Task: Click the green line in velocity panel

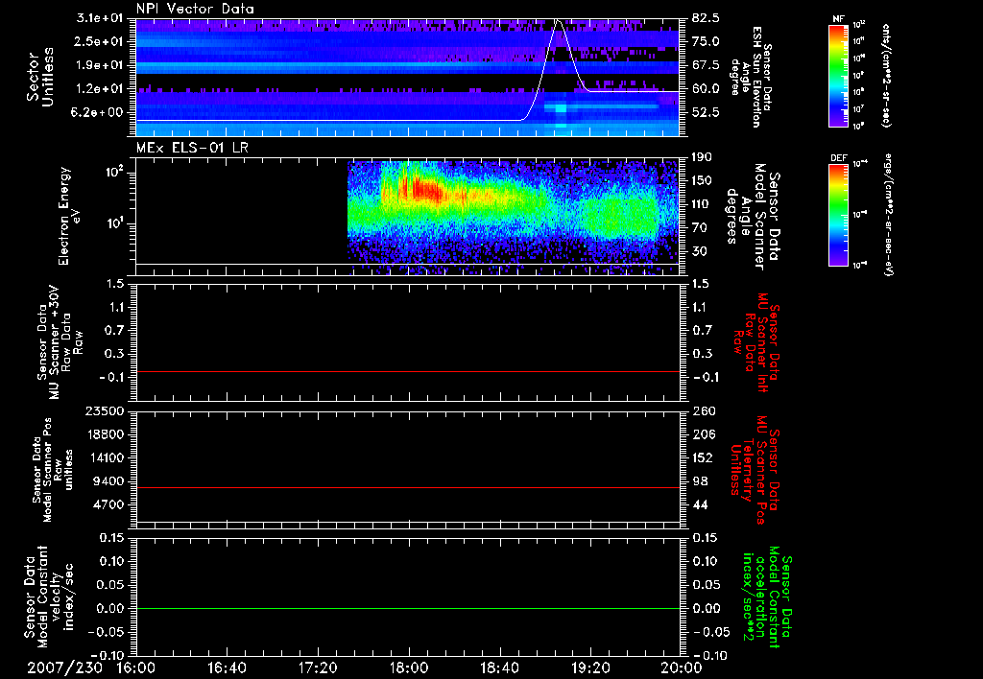Action: [408, 608]
